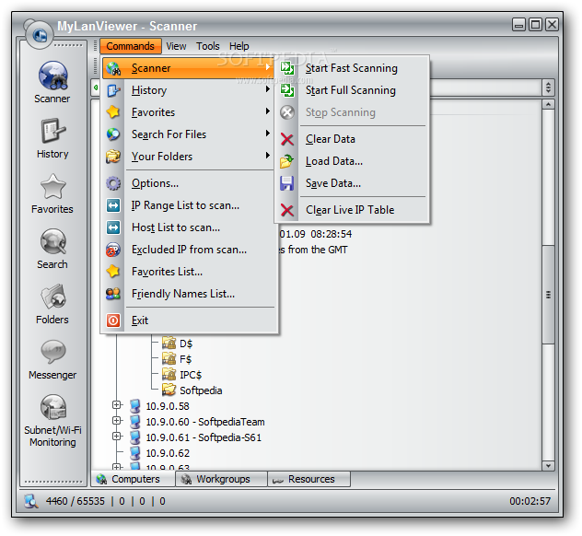Screen dimensions: 582x536
Task: Click the scrollbar up arrow
Action: pyautogui.click(x=548, y=104)
